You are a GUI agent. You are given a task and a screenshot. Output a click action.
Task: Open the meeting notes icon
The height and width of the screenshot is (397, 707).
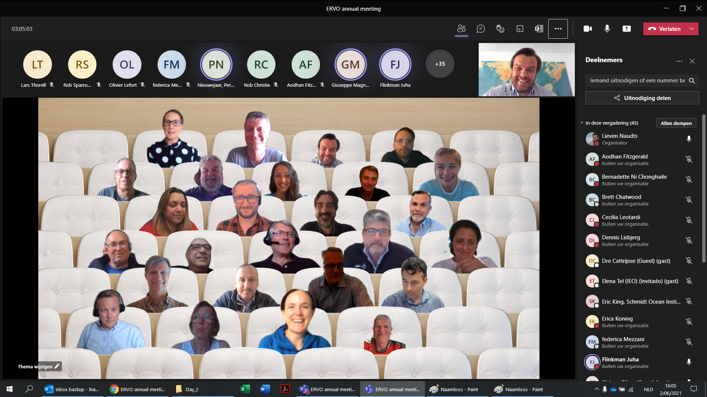click(539, 29)
